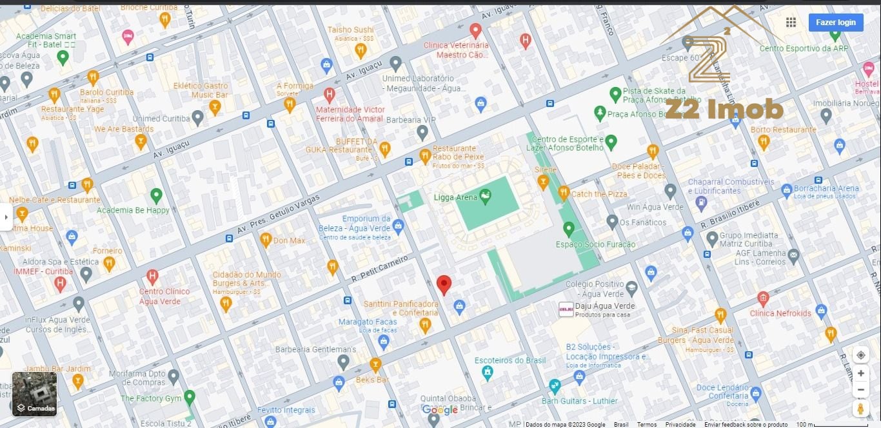881x428 pixels.
Task: Open the Termos link in footer
Action: point(647,424)
